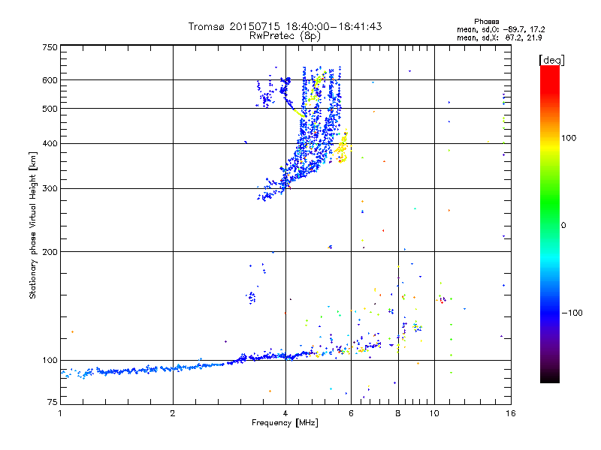This screenshot has width=601, height=450.
Task: Click the x-axis label '8'
Action: (398, 413)
